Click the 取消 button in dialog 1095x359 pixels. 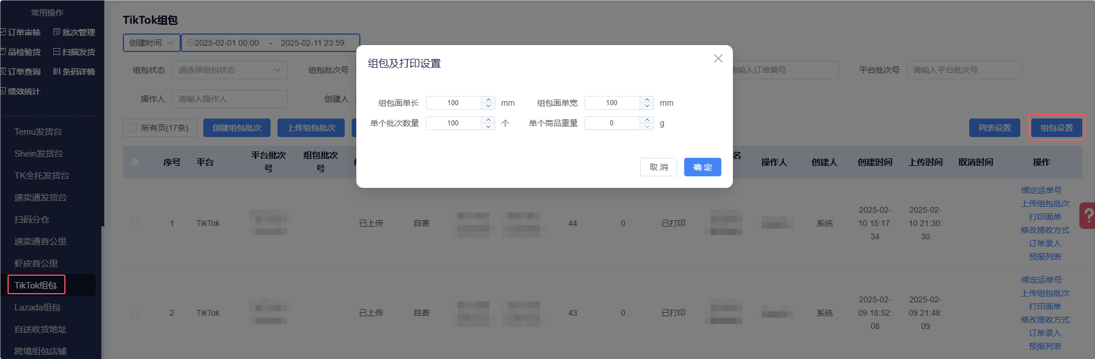coord(658,167)
